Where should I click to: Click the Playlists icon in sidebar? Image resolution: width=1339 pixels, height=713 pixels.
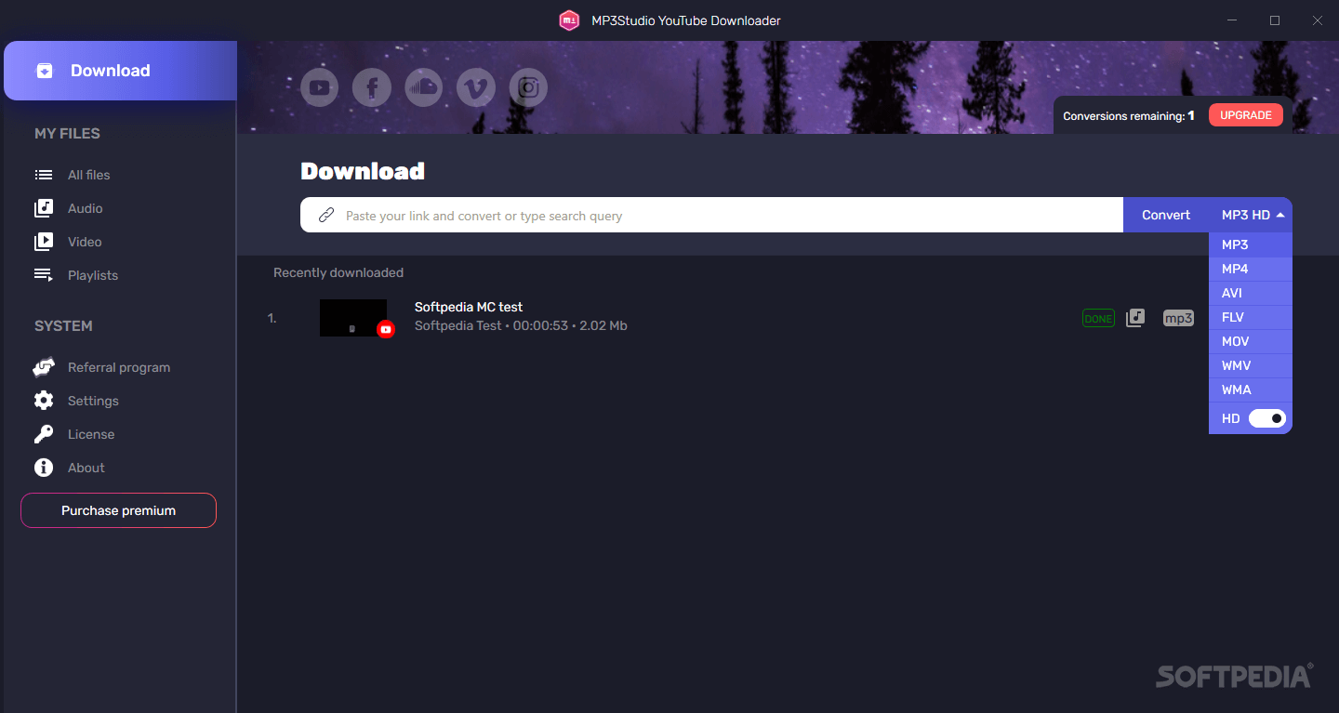click(44, 275)
